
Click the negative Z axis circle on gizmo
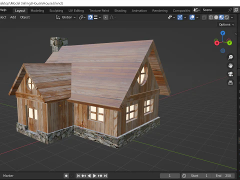click(x=222, y=50)
